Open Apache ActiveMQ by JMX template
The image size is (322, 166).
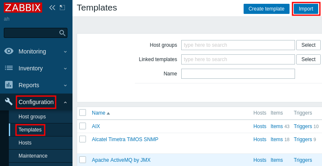[121, 160]
